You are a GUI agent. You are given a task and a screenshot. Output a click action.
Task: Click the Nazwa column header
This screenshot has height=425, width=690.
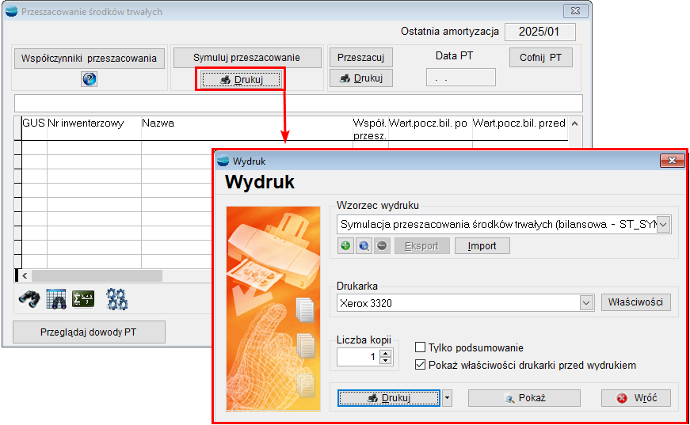[246, 128]
